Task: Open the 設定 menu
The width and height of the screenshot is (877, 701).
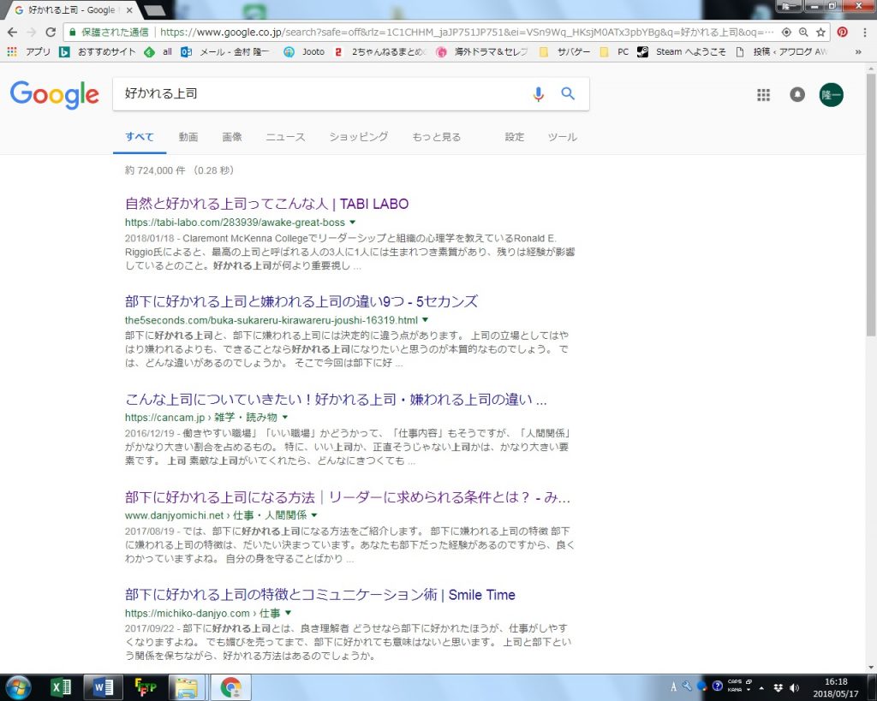Action: (x=515, y=137)
